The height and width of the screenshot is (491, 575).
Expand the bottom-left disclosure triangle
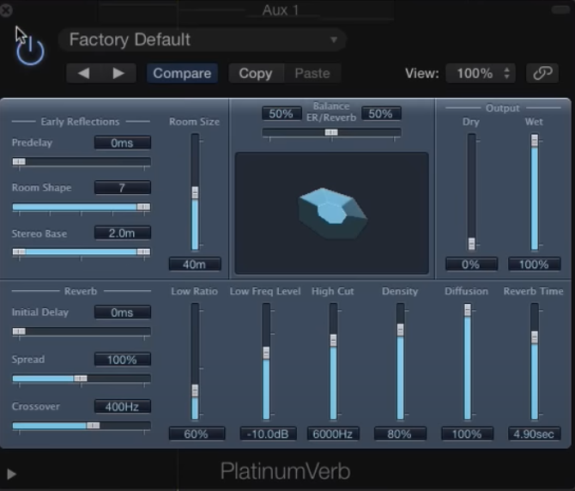pyautogui.click(x=11, y=474)
